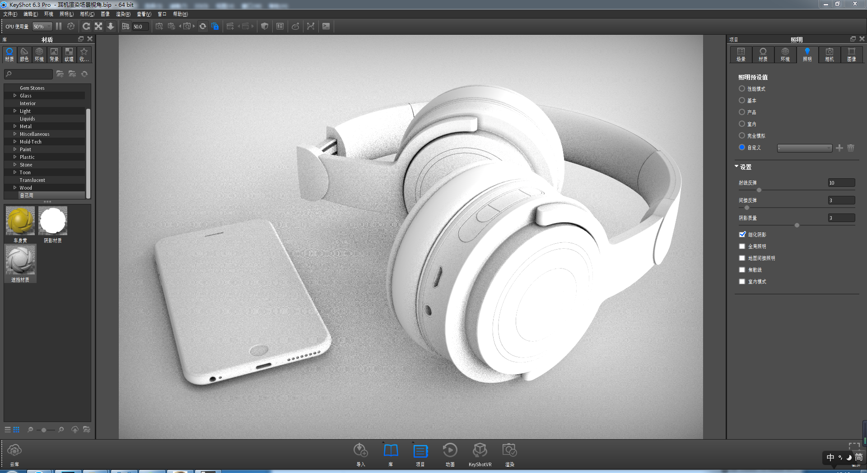Open the 导入 icon in the bottom toolbar

pos(360,451)
